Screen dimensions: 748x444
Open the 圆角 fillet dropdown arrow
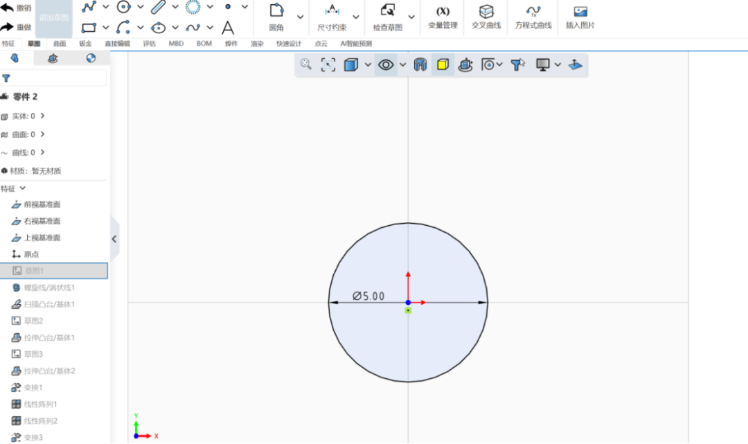pos(300,17)
